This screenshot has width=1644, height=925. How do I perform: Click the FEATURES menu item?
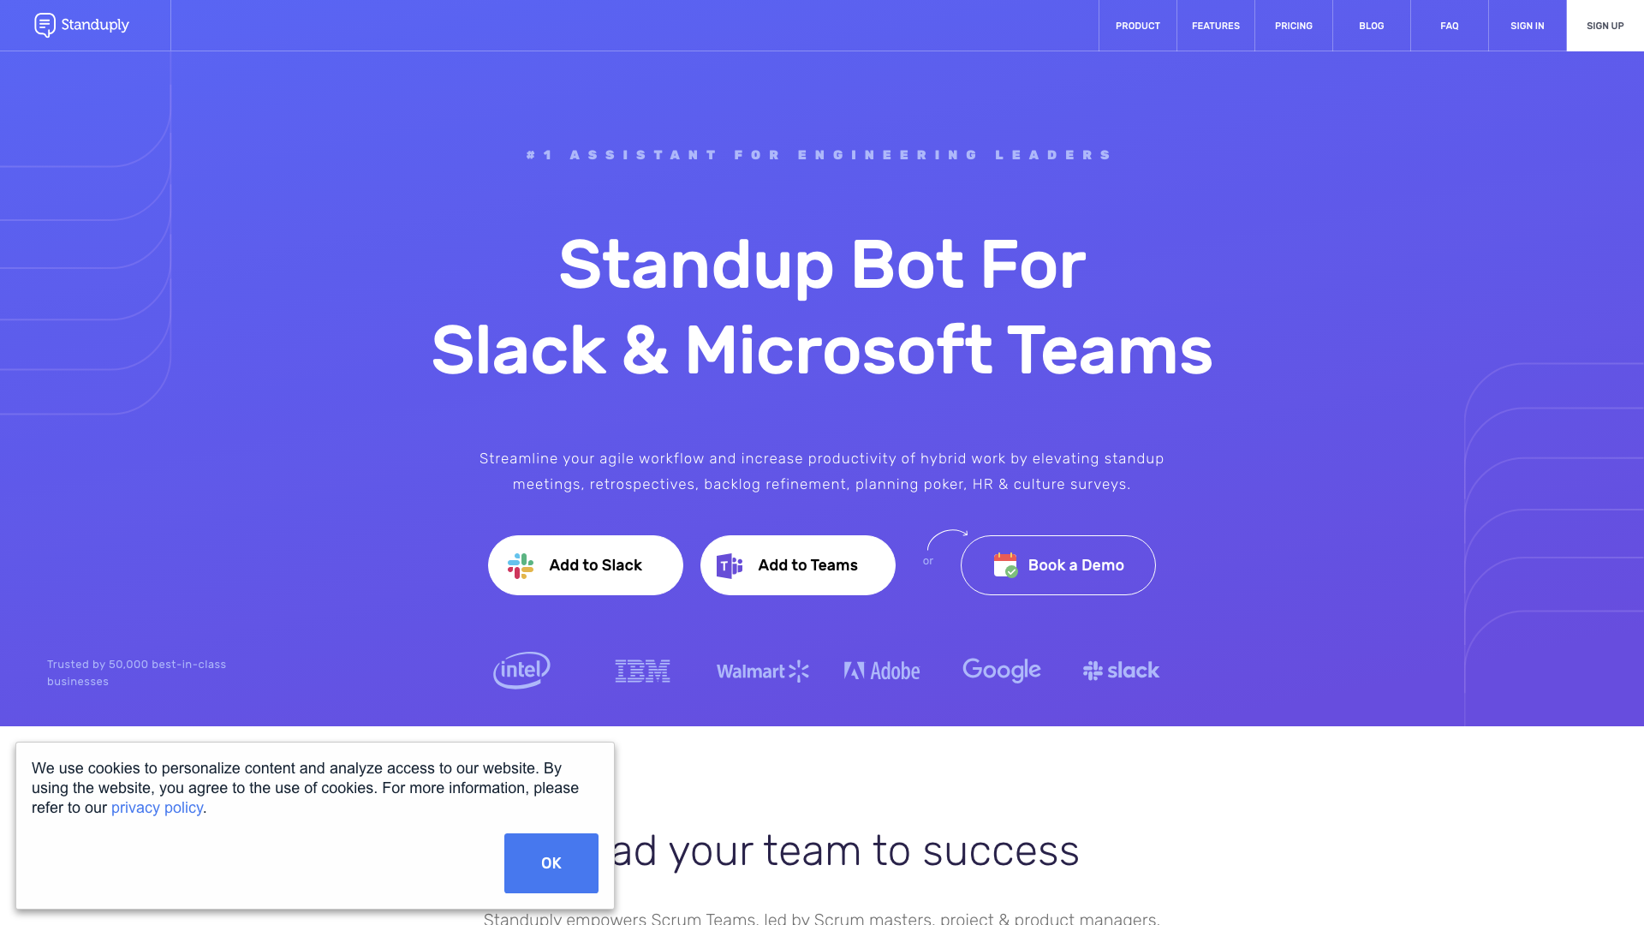[1215, 25]
